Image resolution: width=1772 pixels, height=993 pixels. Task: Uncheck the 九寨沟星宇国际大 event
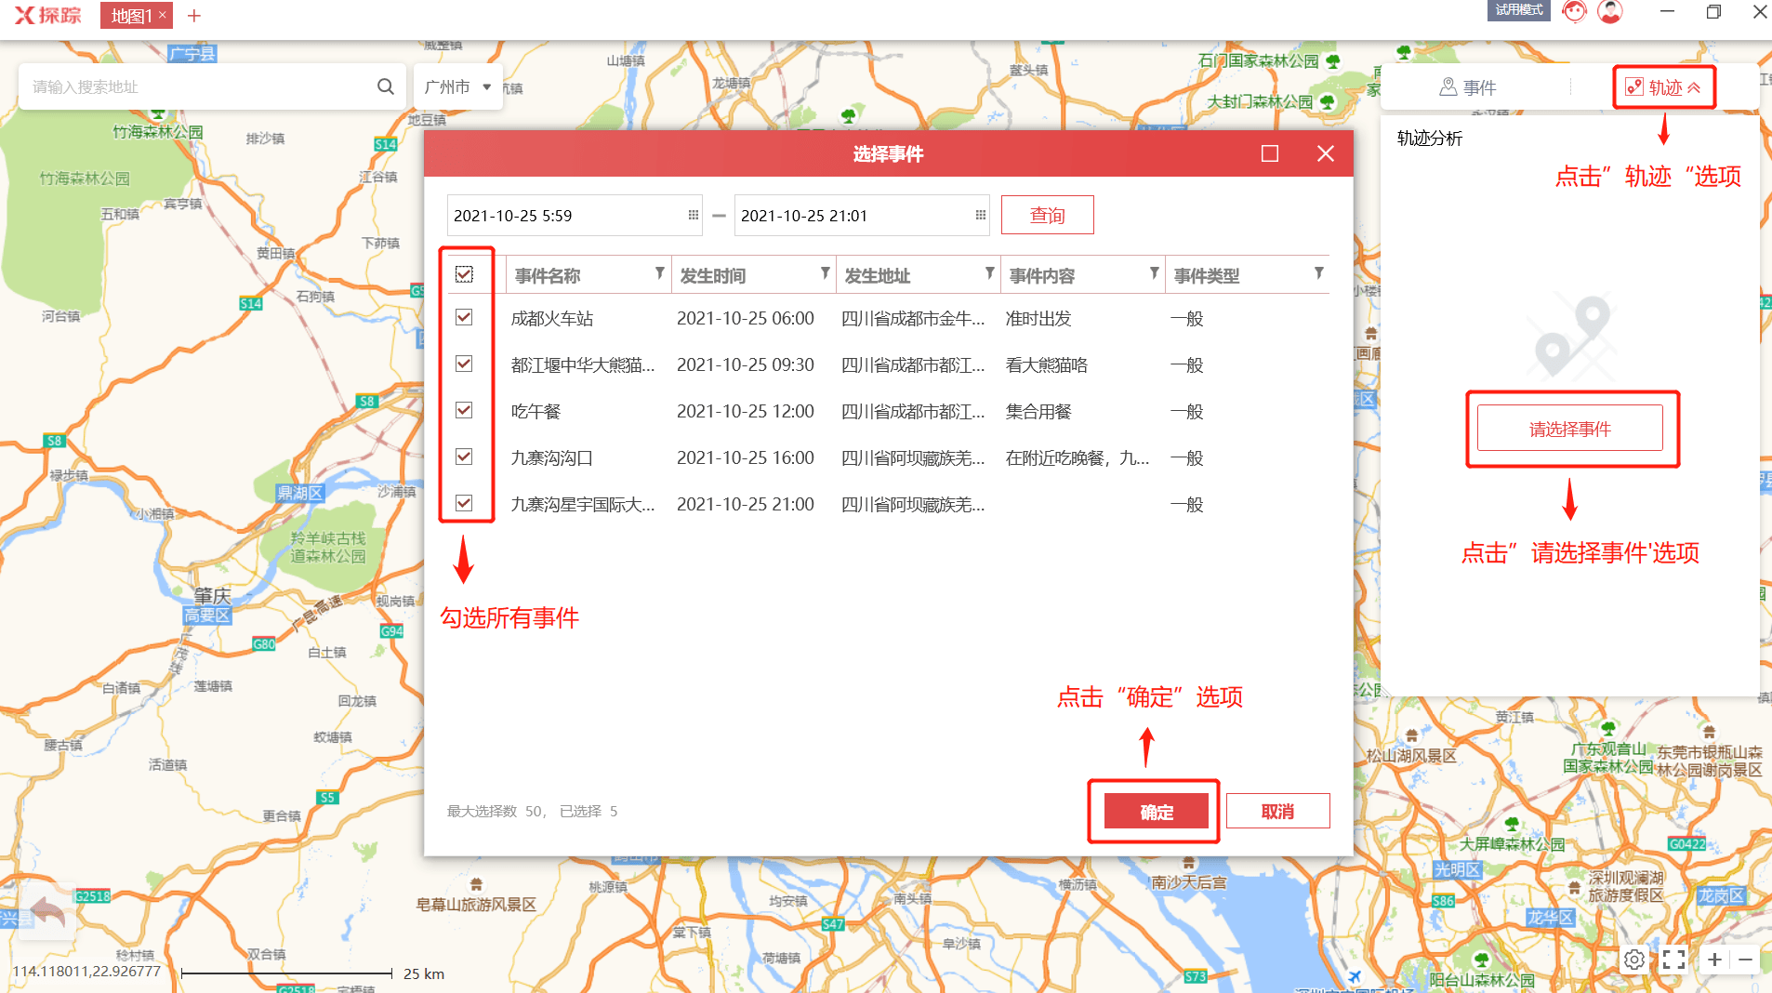(464, 503)
